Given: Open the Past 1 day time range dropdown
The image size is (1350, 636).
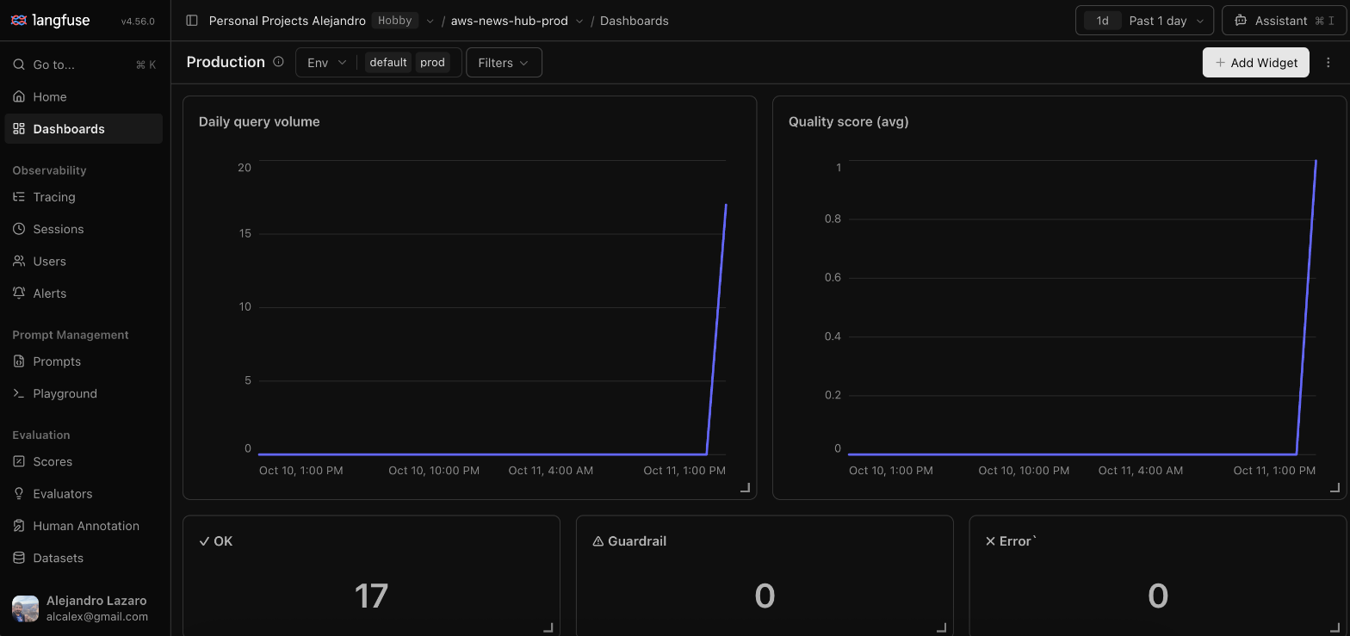Looking at the screenshot, I should 1144,21.
